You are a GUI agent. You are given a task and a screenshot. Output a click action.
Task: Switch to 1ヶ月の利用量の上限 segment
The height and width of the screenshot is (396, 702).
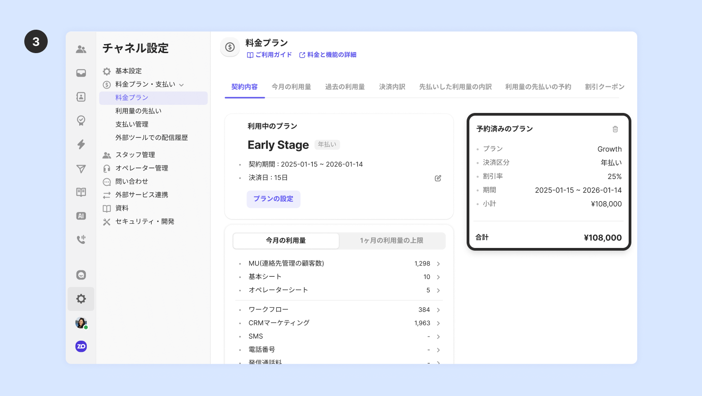point(391,241)
